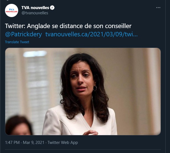Open the 1:47 PM timestamp
Image resolution: width=170 pixels, height=153 pixels.
tap(12, 143)
